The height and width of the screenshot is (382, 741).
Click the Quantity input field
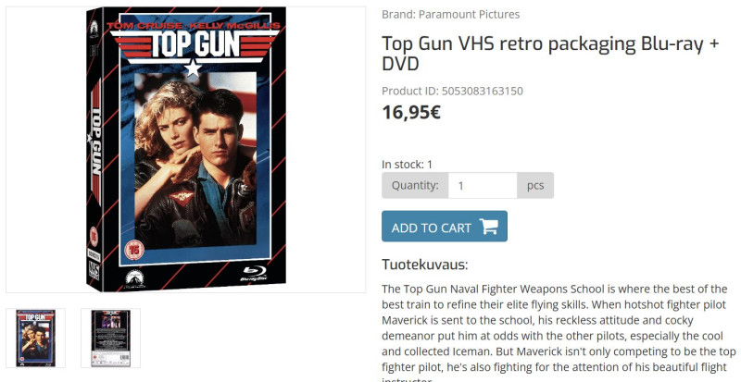[x=482, y=185]
